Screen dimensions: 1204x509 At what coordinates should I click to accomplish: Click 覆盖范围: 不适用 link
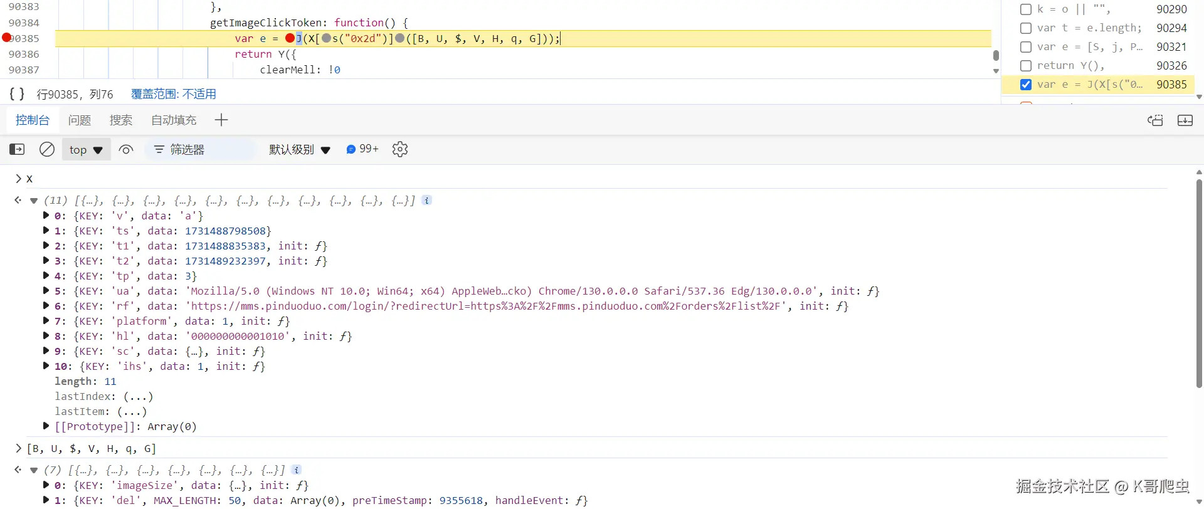pyautogui.click(x=174, y=94)
